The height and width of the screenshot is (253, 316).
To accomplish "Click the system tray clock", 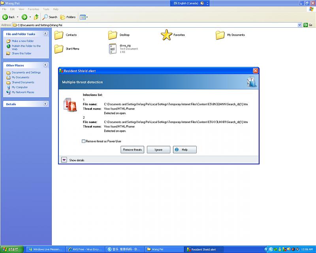I will [307, 249].
